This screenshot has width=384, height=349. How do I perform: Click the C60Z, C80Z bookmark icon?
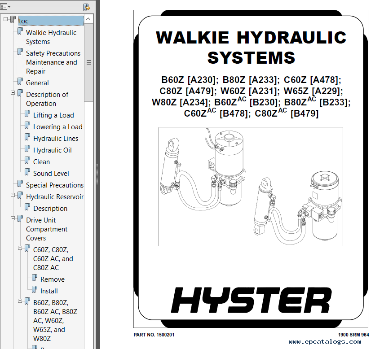point(27,248)
